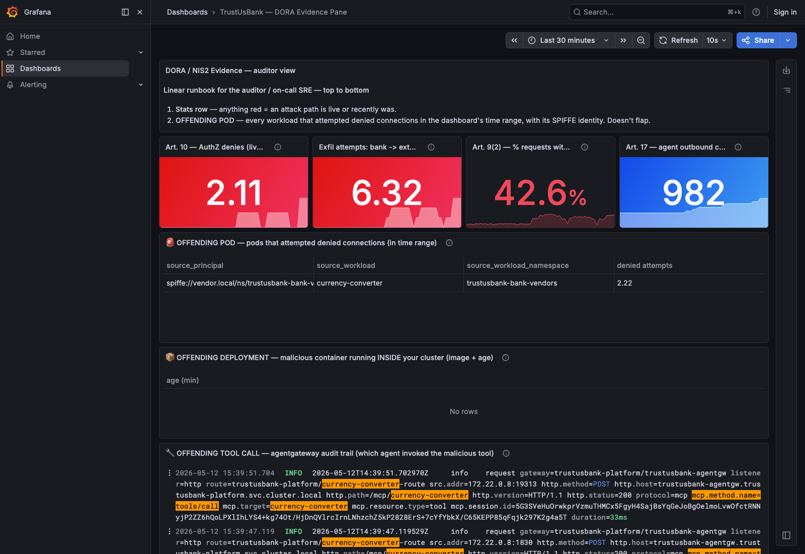Sort by source_principal column header
805x554 pixels.
[x=195, y=265]
